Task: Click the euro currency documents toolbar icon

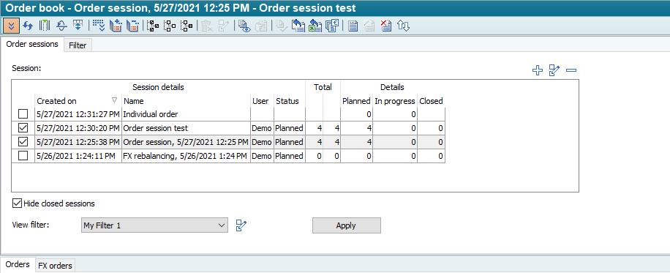Action: click(331, 26)
